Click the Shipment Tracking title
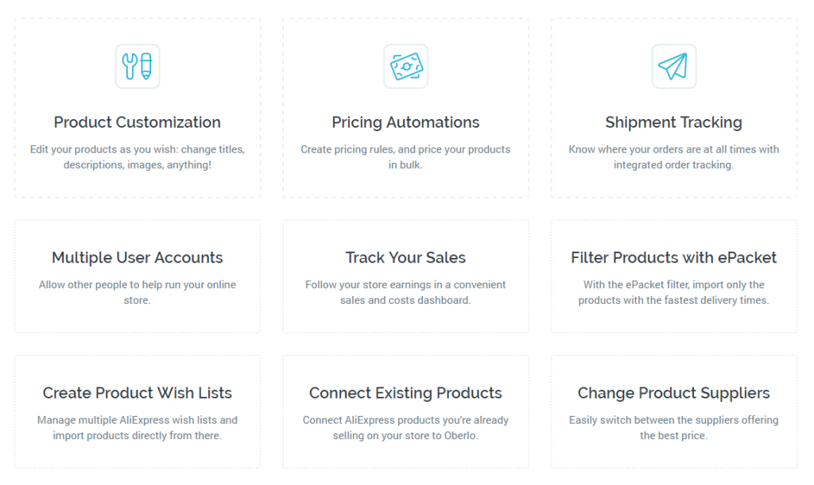 pos(674,122)
